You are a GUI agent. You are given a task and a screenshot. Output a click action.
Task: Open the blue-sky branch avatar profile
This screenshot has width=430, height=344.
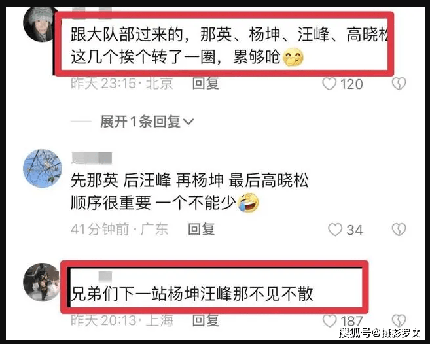[43, 168]
